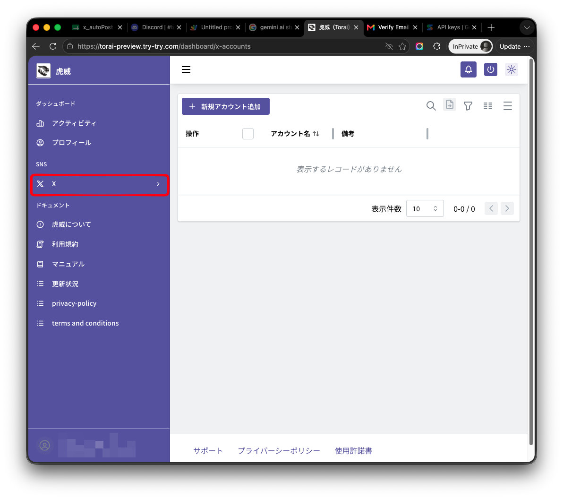Image resolution: width=563 pixels, height=499 pixels.
Task: Open privacy-policy sidebar item
Action: [x=99, y=303]
